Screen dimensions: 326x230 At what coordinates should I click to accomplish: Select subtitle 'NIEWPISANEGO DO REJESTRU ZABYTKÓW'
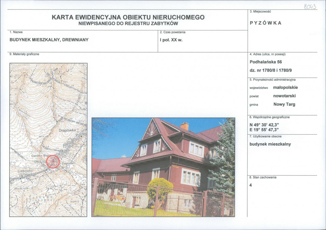(x=128, y=23)
